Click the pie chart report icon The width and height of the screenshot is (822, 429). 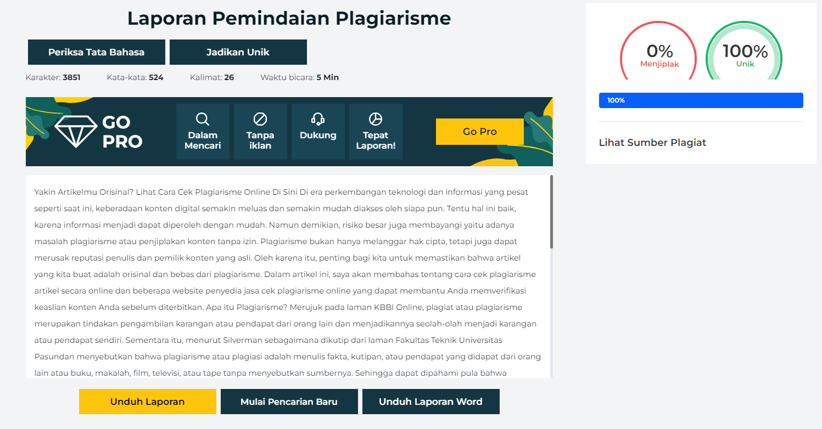tap(376, 119)
